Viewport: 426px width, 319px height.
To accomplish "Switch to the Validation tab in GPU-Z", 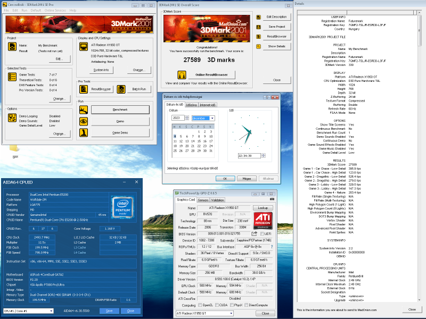I will tap(217, 200).
